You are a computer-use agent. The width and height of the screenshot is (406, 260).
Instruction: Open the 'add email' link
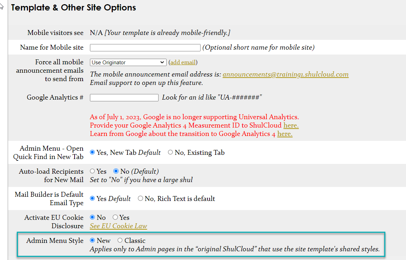tap(183, 62)
